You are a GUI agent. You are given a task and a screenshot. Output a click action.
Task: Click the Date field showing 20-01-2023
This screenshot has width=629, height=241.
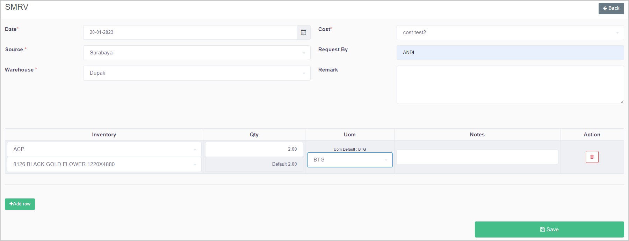190,32
